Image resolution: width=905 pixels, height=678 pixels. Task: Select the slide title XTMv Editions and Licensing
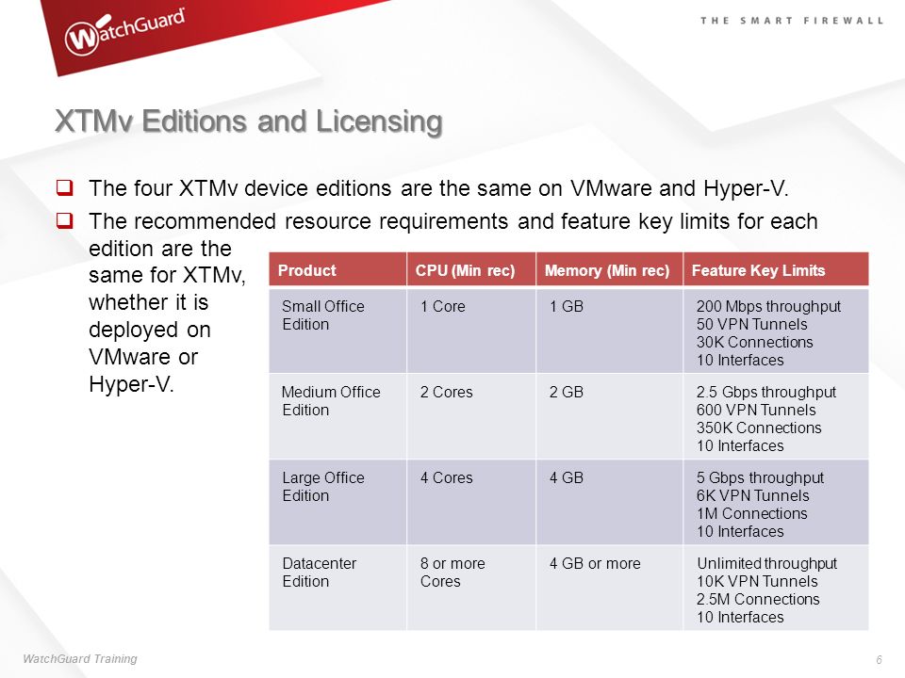[x=249, y=121]
